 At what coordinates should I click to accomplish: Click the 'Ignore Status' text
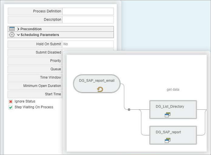tap(25, 102)
